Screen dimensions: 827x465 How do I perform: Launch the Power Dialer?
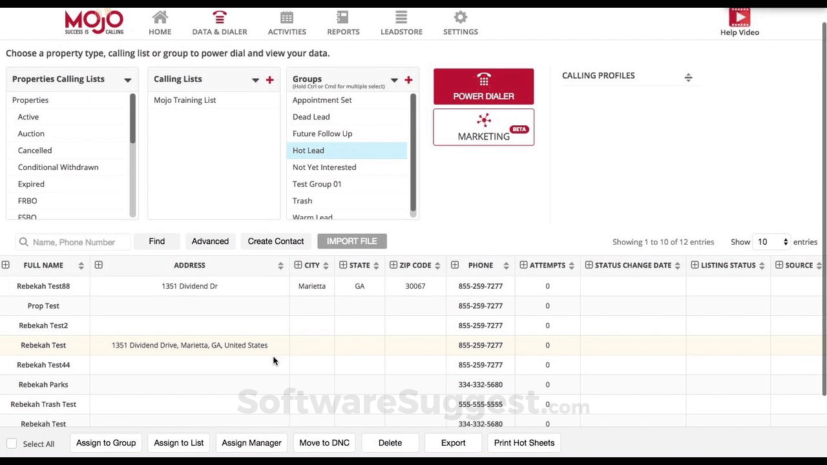tap(483, 86)
